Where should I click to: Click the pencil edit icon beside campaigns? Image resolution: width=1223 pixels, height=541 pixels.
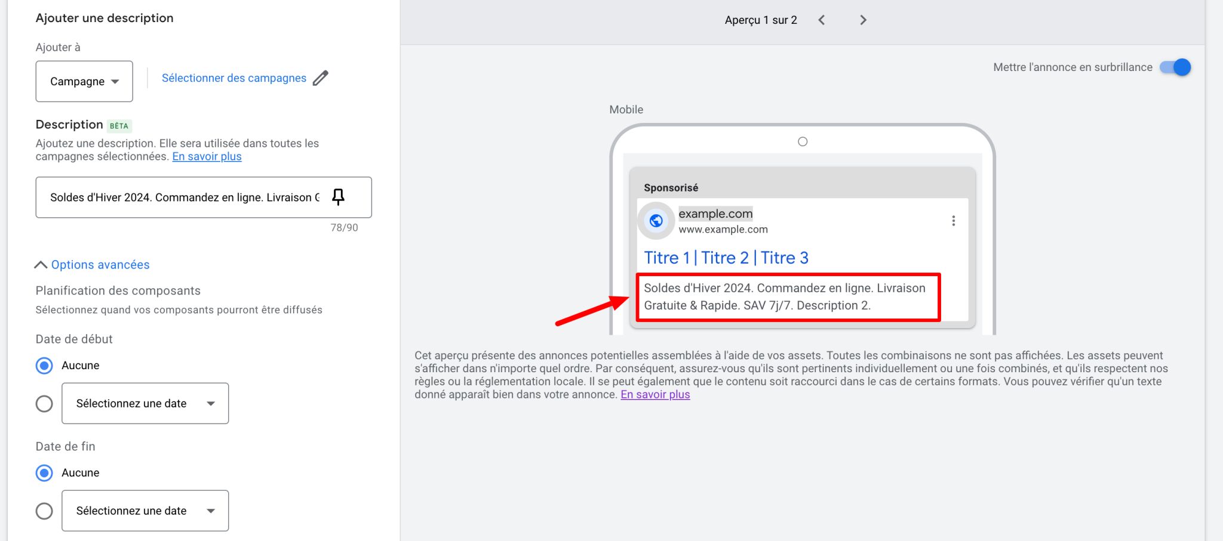[321, 78]
